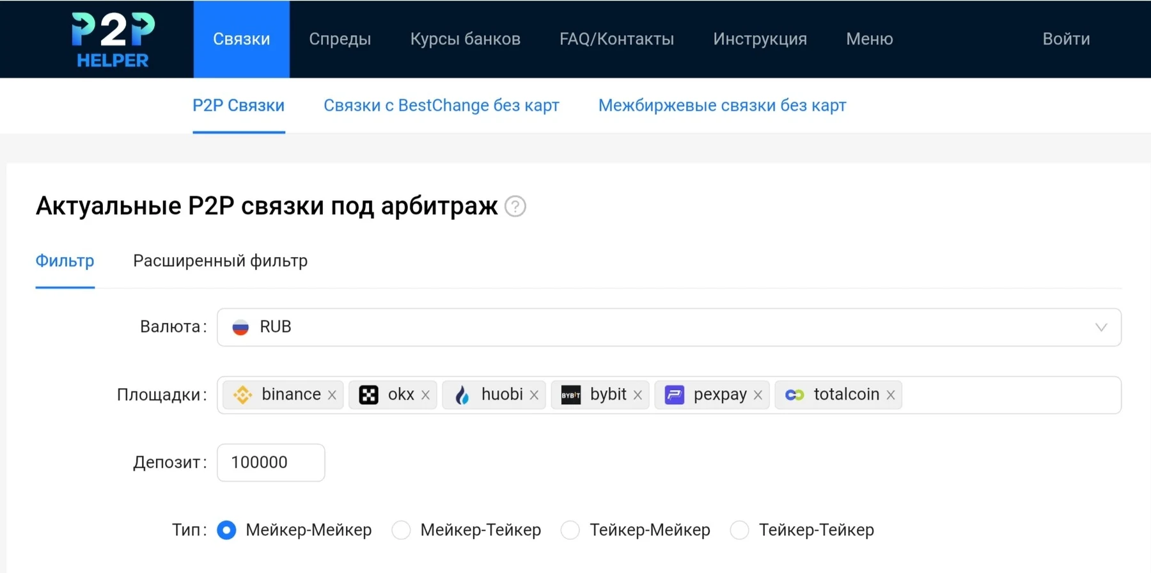Remove pexpay tag from Площадки
1151x573 pixels.
758,395
